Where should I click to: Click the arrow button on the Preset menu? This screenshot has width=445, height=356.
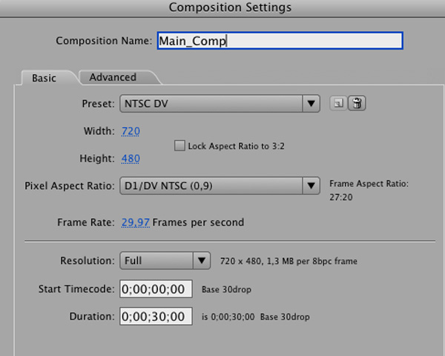point(312,104)
